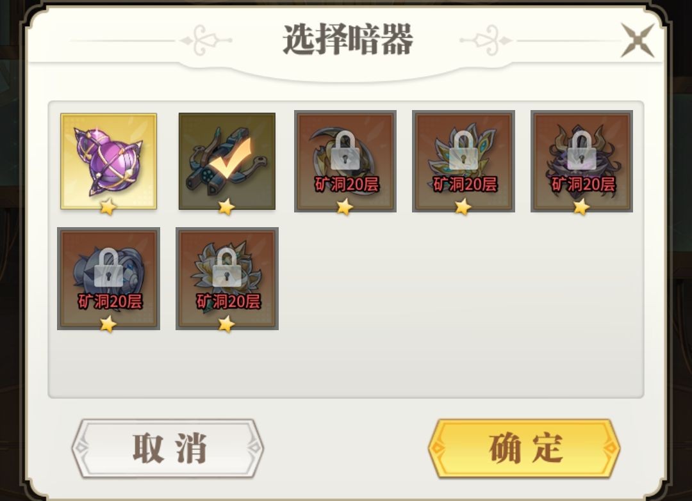Screen dimensions: 692x501
Task: Click the locked gray spiked ball weapon
Action: (108, 278)
